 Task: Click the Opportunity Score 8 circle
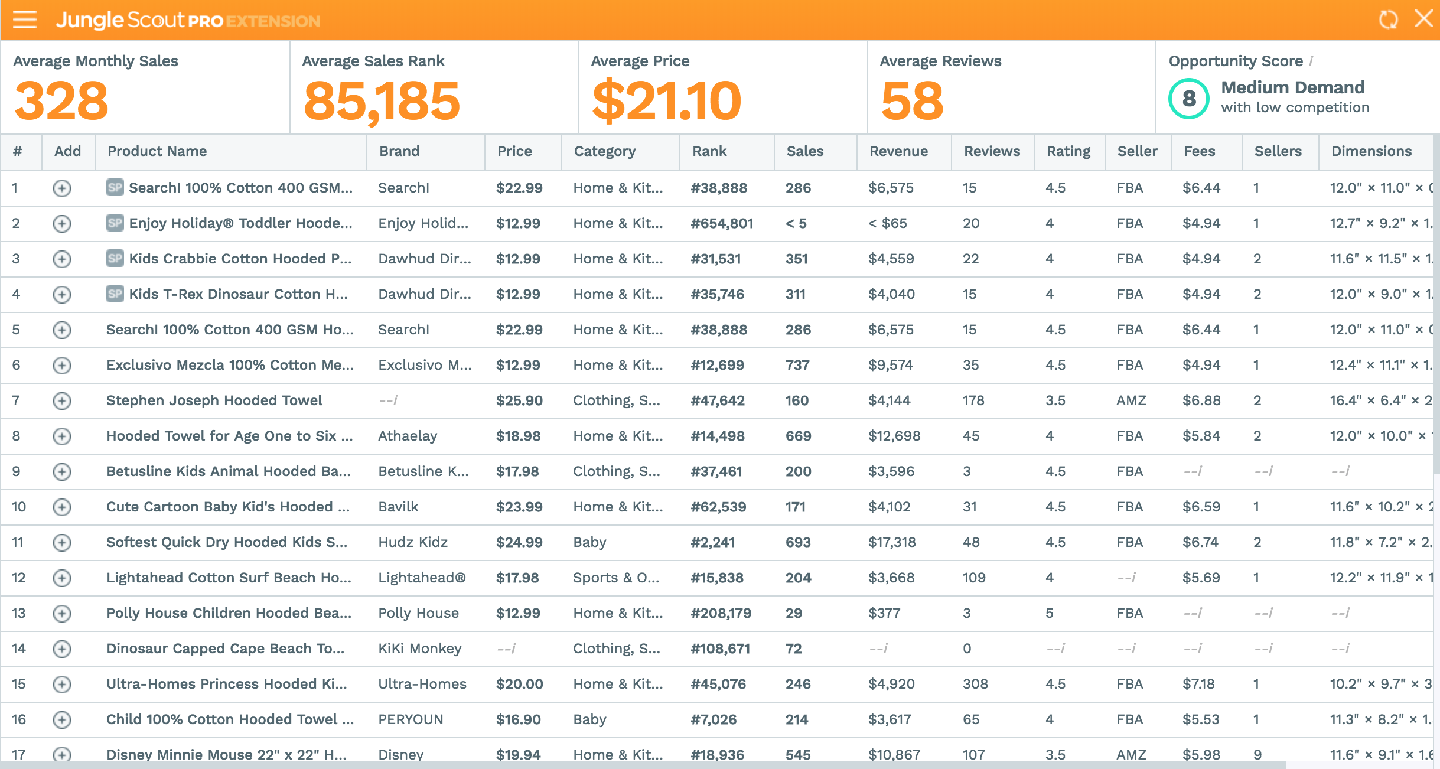coord(1188,99)
